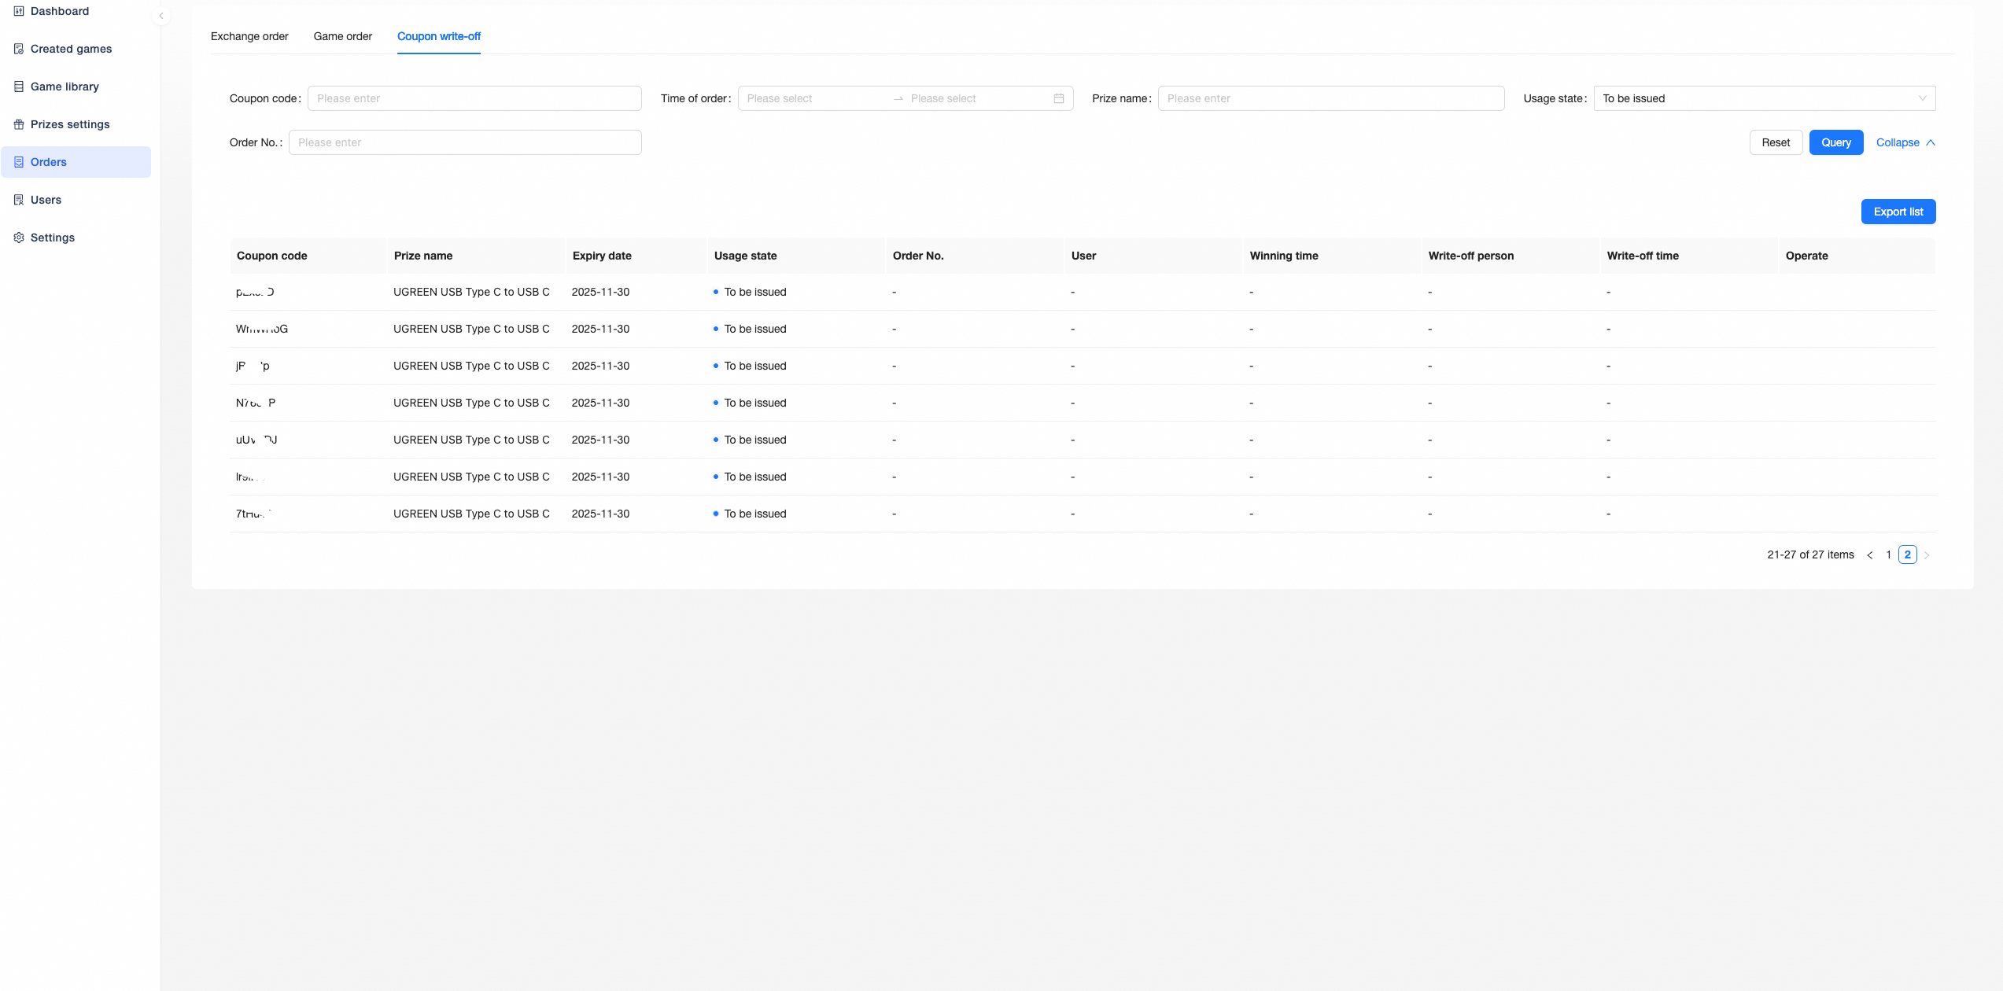Click the Reset button
This screenshot has height=991, width=2003.
click(1776, 142)
